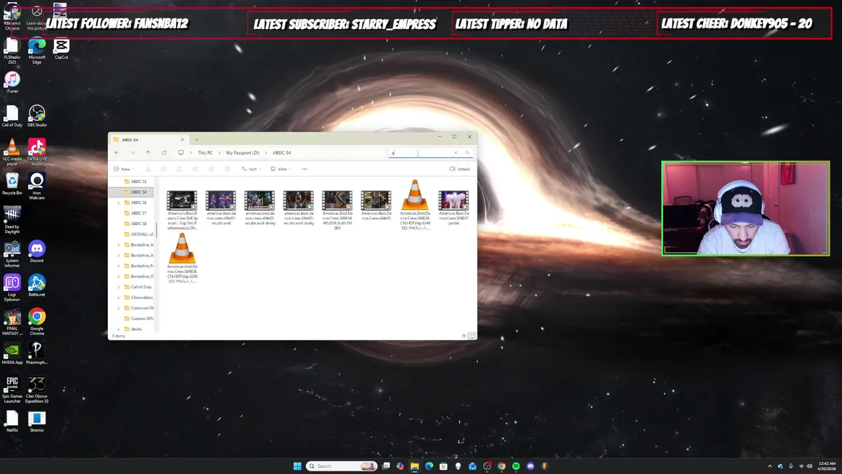Open the Microsoft Edge desktop shortcut

coord(37,51)
